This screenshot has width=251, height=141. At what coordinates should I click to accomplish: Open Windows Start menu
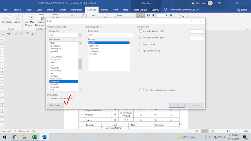pos(5,137)
